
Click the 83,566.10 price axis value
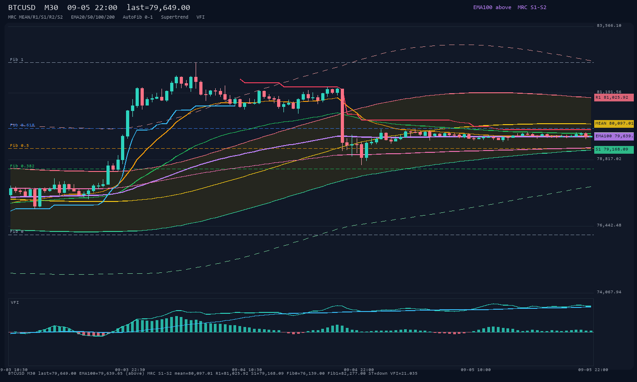click(x=609, y=25)
